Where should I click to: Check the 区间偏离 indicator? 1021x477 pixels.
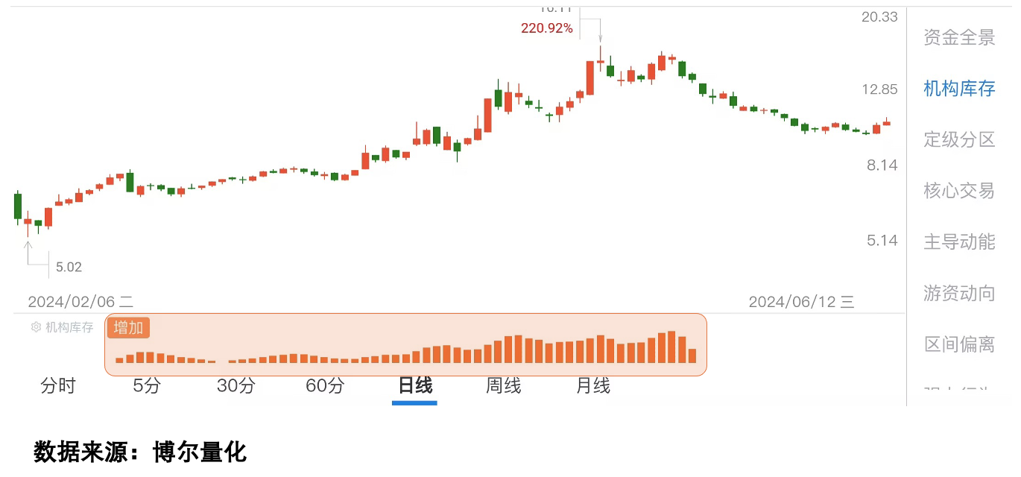pyautogui.click(x=958, y=344)
